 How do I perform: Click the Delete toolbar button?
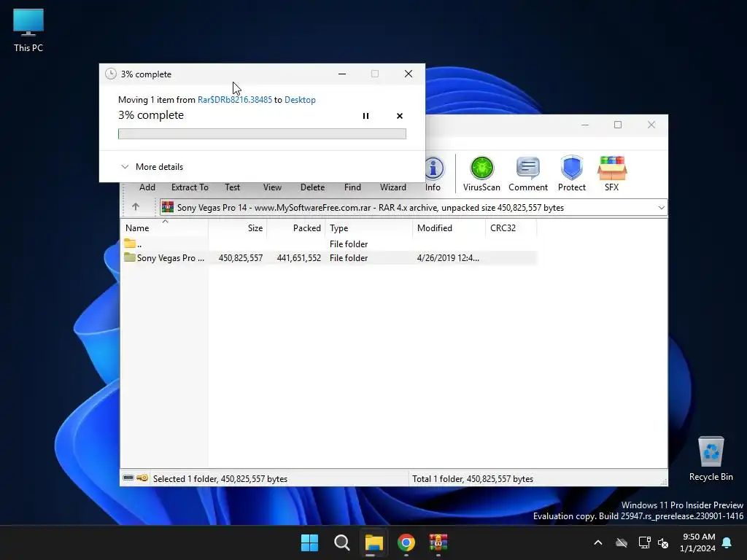312,187
